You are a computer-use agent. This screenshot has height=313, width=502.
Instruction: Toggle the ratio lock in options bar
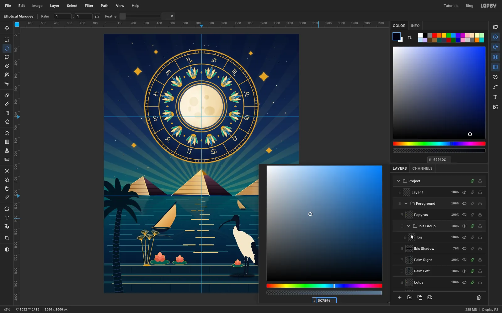(x=97, y=16)
